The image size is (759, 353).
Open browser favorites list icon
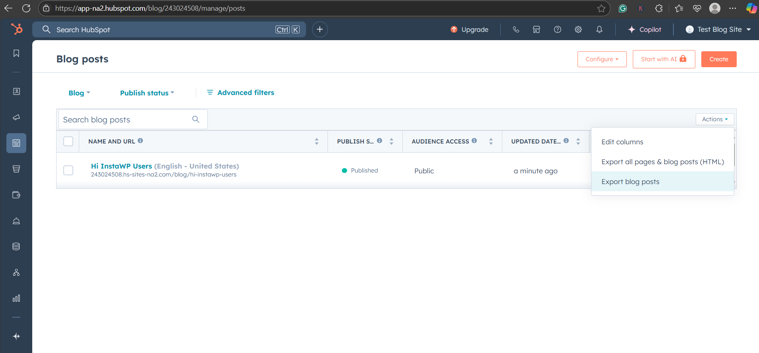pos(679,8)
